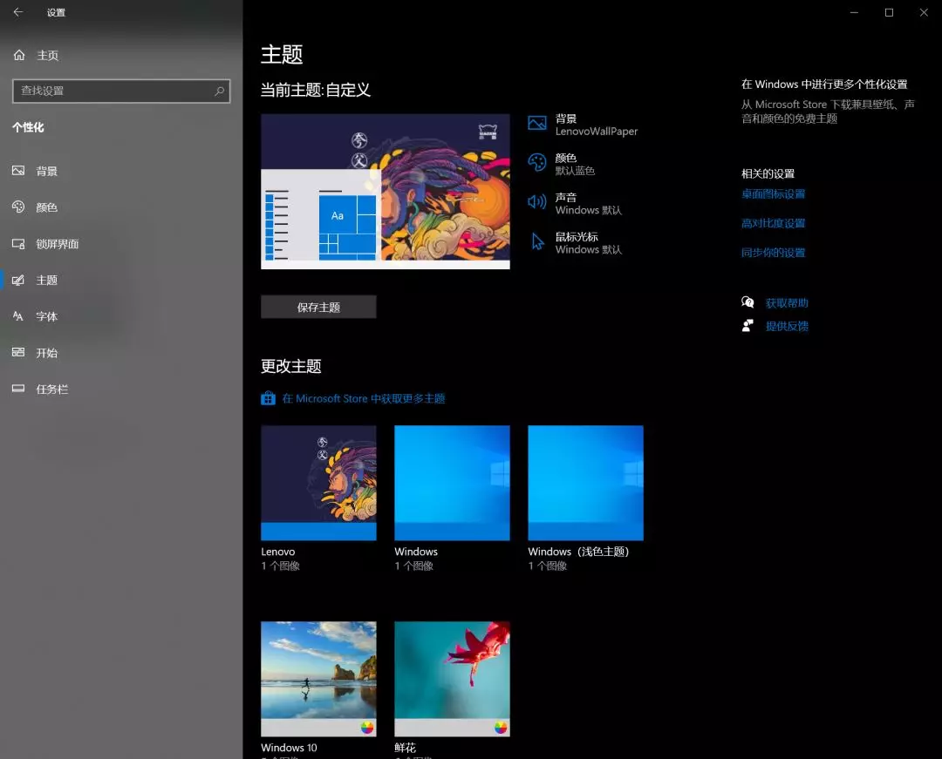Open the 颜色 sidebar menu item

pyautogui.click(x=121, y=207)
